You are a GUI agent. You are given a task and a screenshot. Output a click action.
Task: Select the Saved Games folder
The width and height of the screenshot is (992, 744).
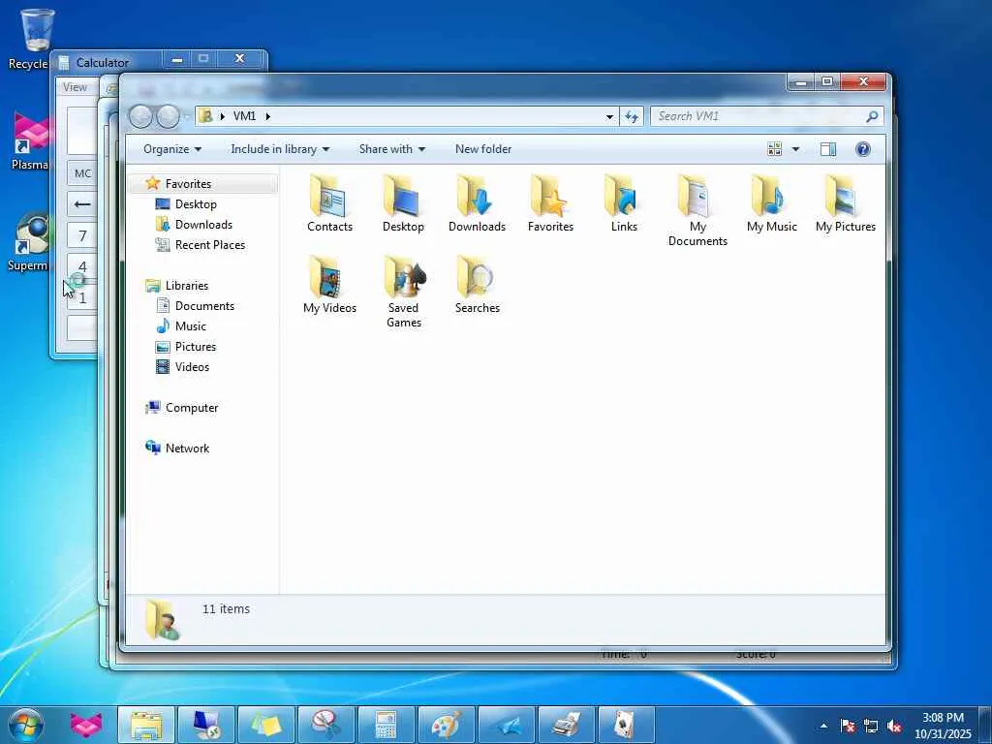pyautogui.click(x=404, y=293)
